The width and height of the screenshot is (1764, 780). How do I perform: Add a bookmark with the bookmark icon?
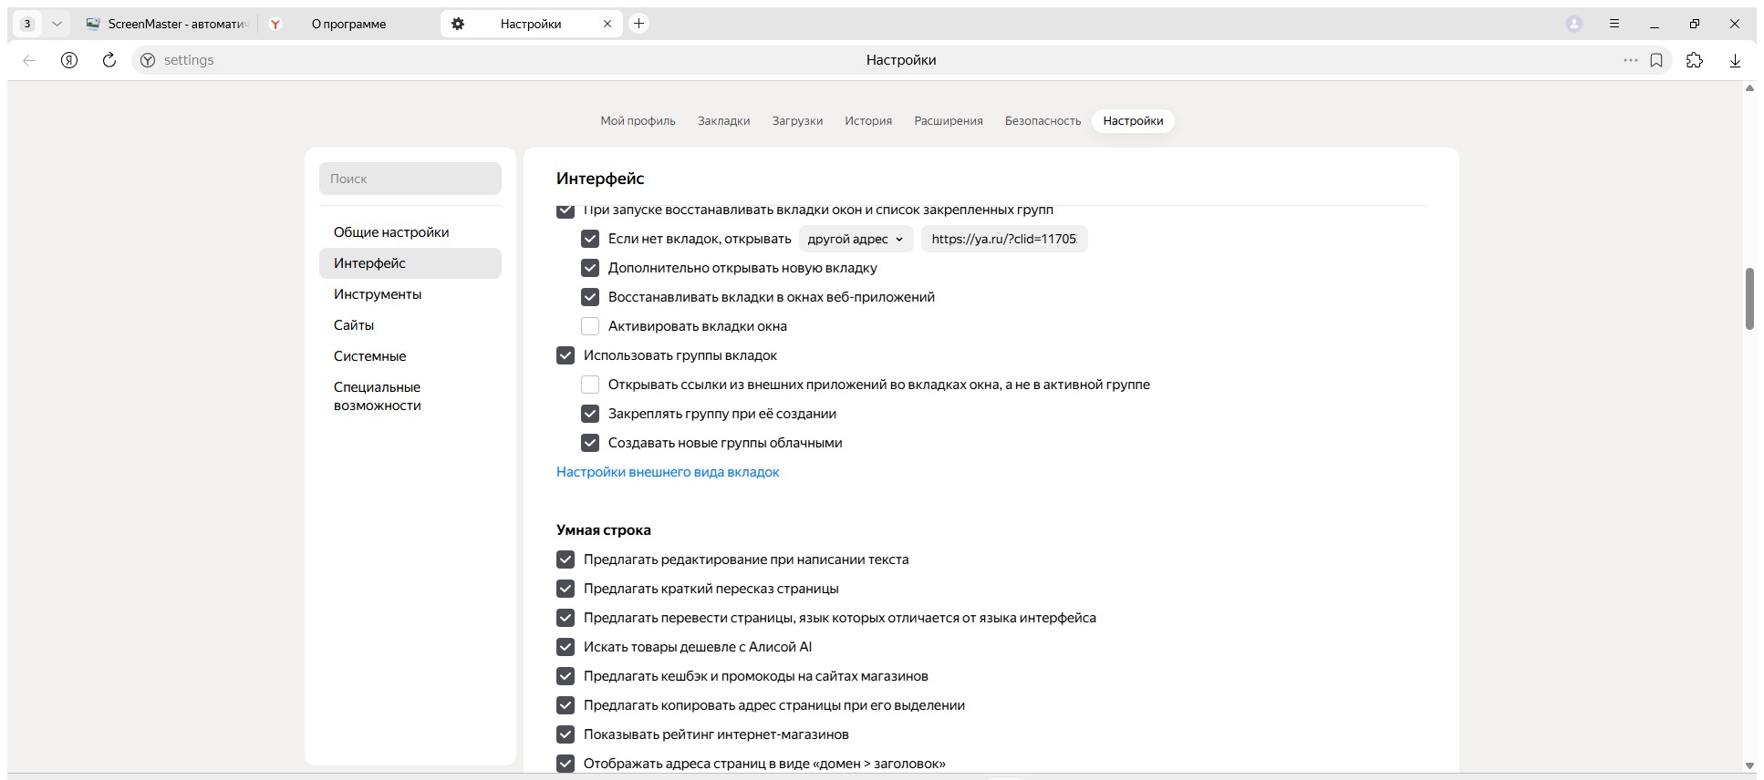click(1656, 60)
